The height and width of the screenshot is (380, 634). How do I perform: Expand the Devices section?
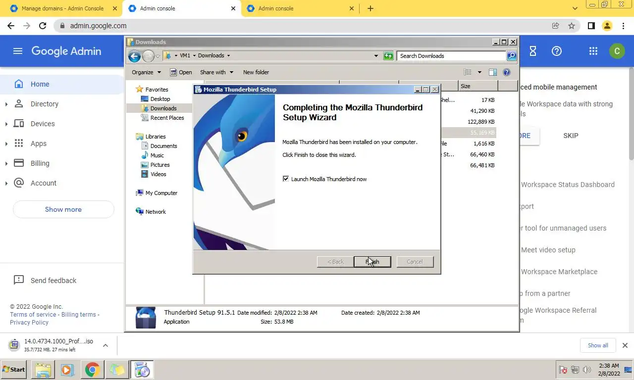6,124
